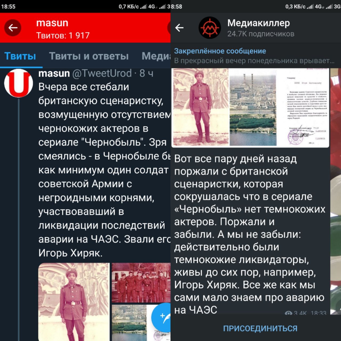Image resolution: width=341 pixels, height=341 pixels.
Task: Open the Медиа tab
Action: click(x=156, y=56)
